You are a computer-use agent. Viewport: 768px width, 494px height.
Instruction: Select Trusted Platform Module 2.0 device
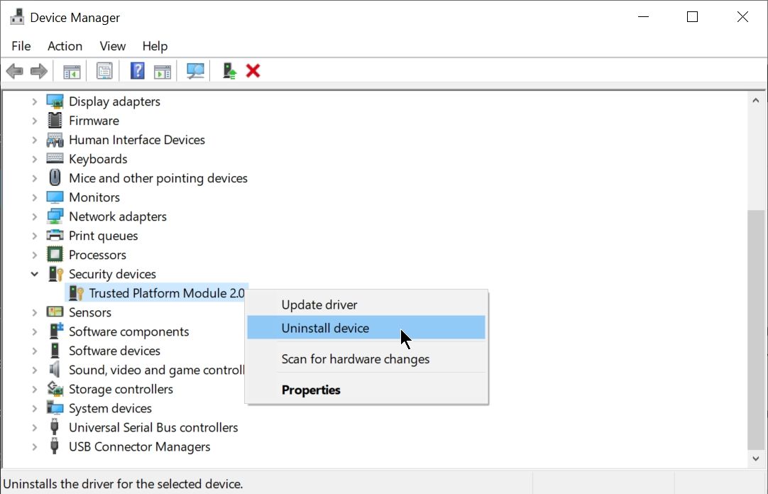166,293
